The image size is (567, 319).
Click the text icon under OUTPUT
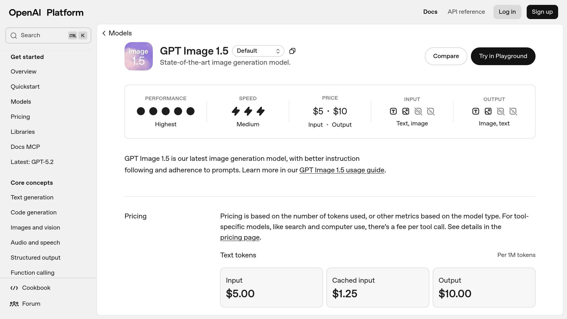click(476, 111)
